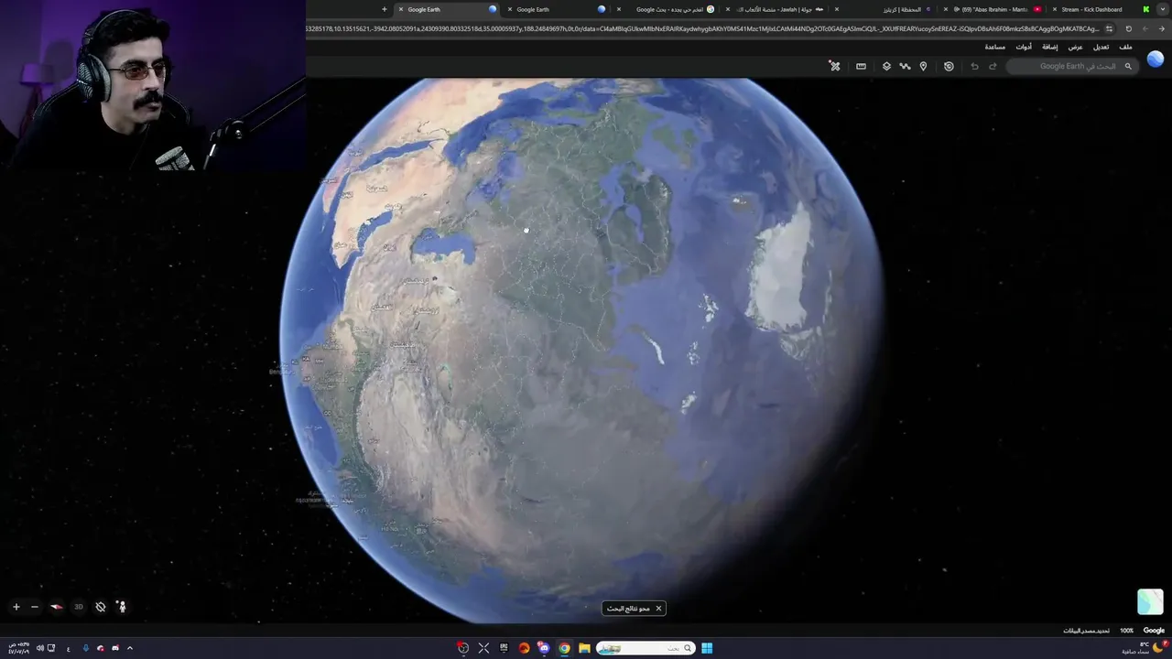Open a new browser tab
This screenshot has width=1172, height=659.
pyautogui.click(x=385, y=9)
